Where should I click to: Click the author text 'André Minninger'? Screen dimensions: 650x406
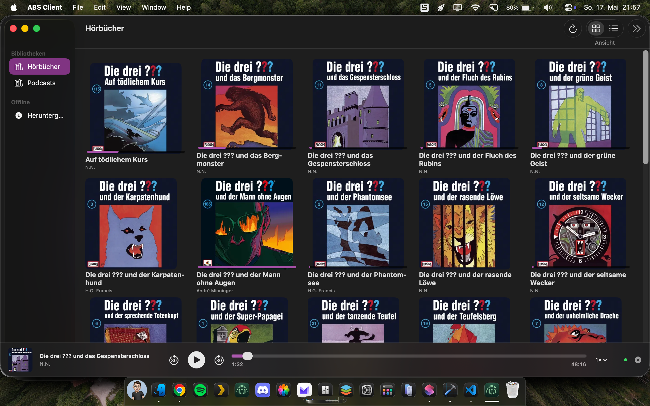click(x=215, y=291)
